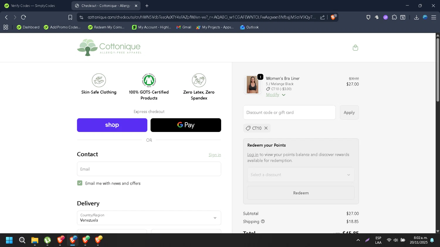Show hidden system tray icons

point(358,240)
